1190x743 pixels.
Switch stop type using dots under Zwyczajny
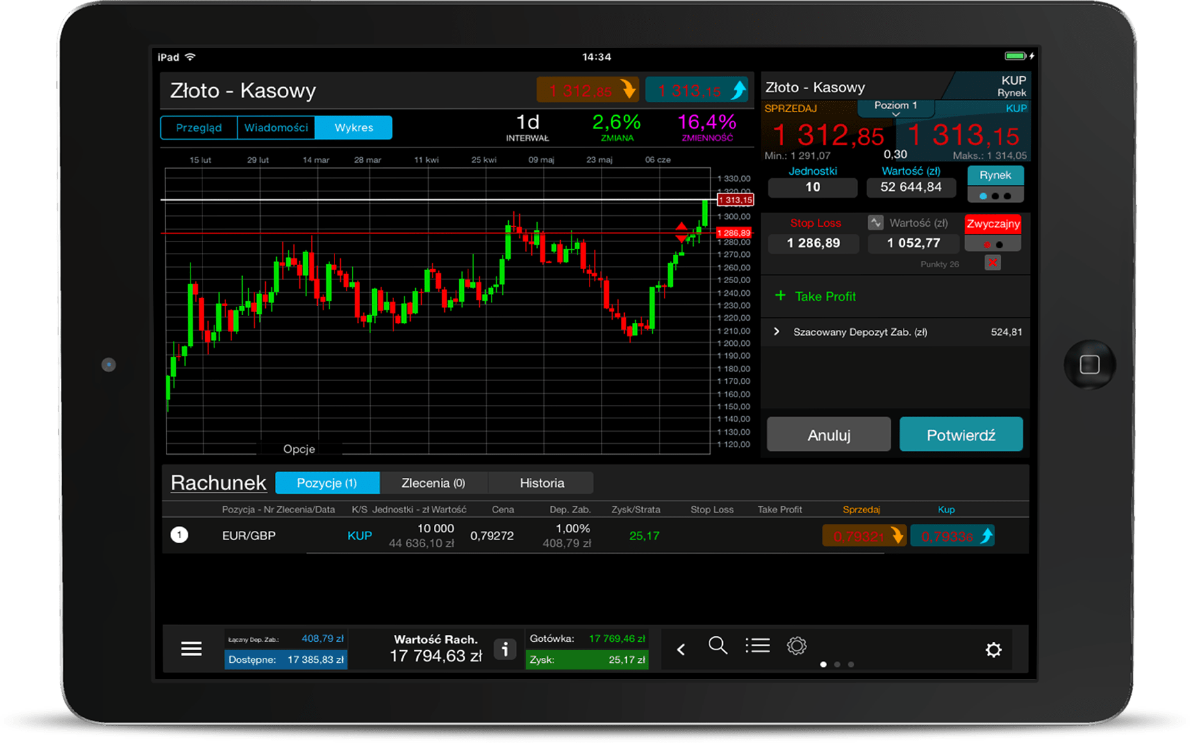pos(993,244)
